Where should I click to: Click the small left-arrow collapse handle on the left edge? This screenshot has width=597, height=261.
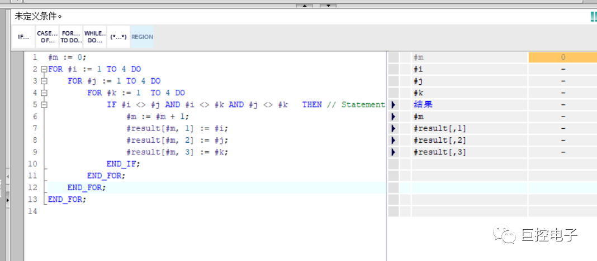point(7,177)
